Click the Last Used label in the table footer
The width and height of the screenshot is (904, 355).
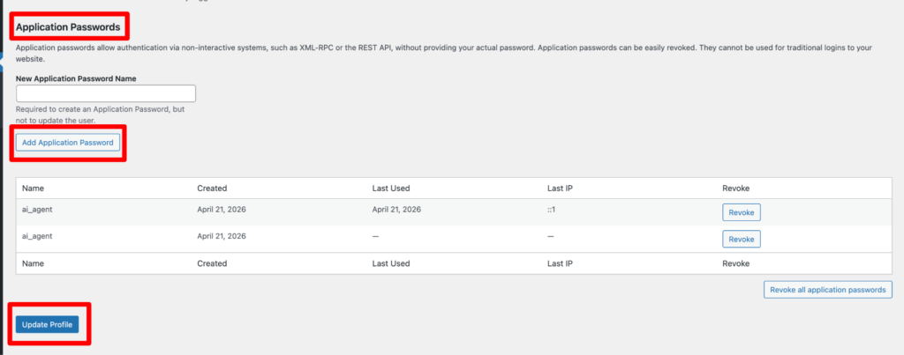tap(391, 263)
